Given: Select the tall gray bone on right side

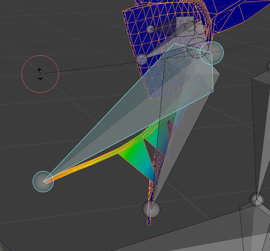Looking at the screenshot, I should [259, 130].
